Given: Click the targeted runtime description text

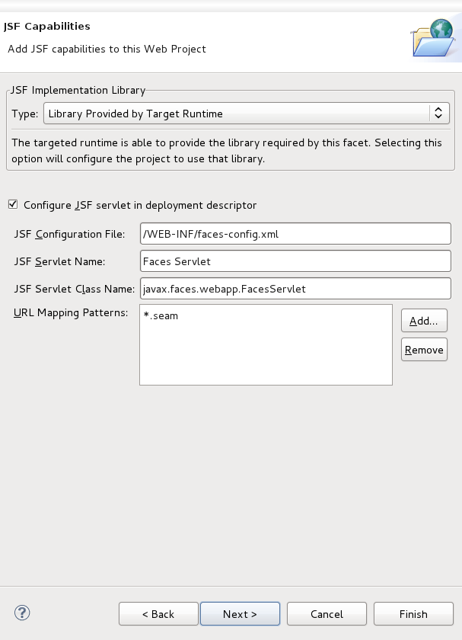Looking at the screenshot, I should [227, 151].
